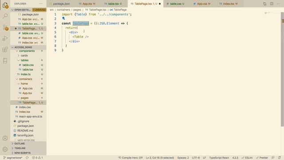
Task: Collapse the home folder
Action: 28,84
